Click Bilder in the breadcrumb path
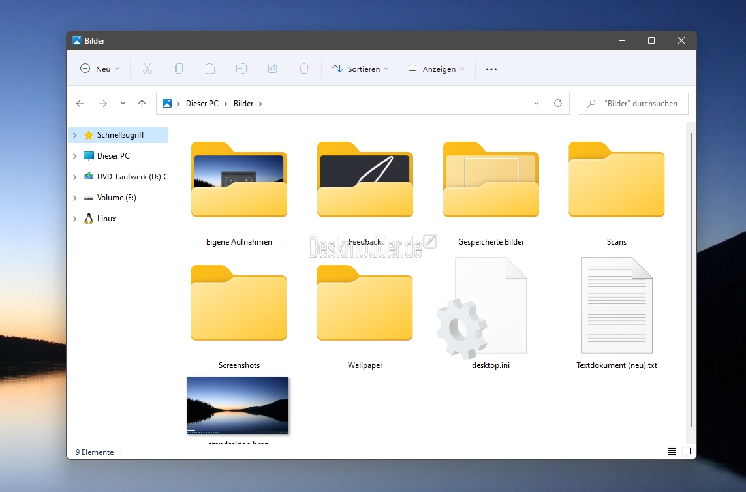 click(243, 104)
